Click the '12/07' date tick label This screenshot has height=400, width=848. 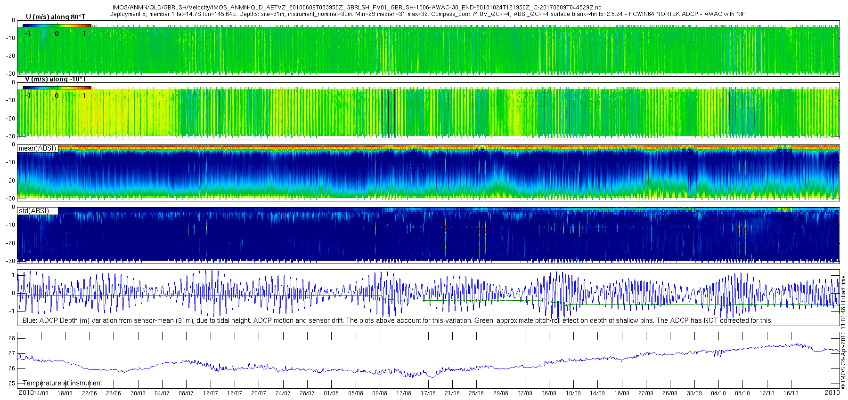(211, 393)
